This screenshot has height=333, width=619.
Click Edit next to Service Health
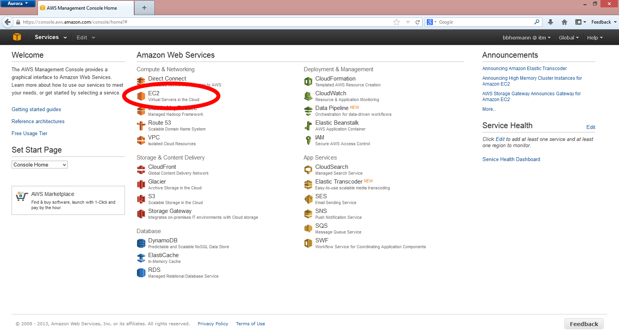[591, 127]
